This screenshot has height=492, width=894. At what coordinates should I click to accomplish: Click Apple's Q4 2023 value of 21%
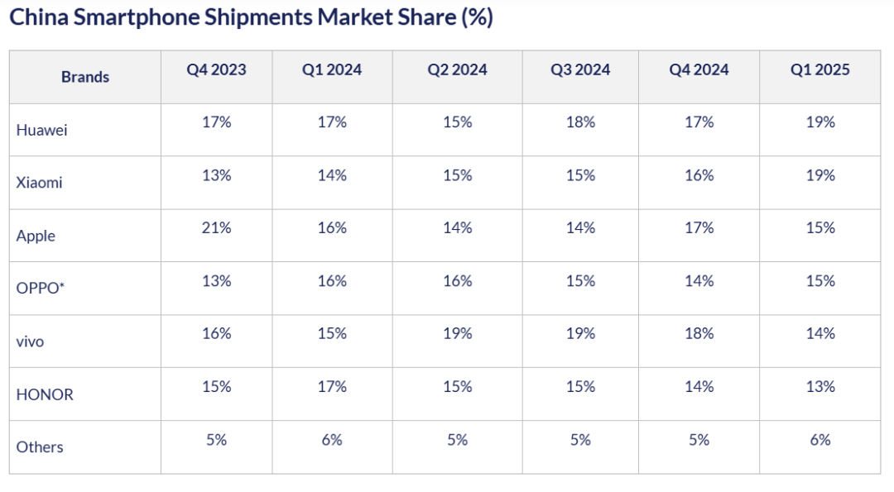(216, 228)
